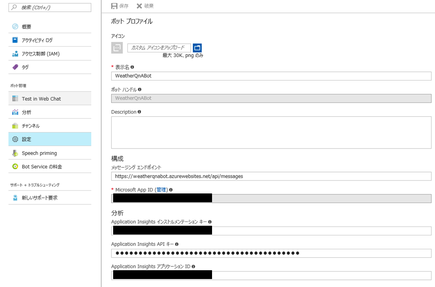Click the Microsoft App ID field
This screenshot has height=287, width=435.
tap(271, 198)
